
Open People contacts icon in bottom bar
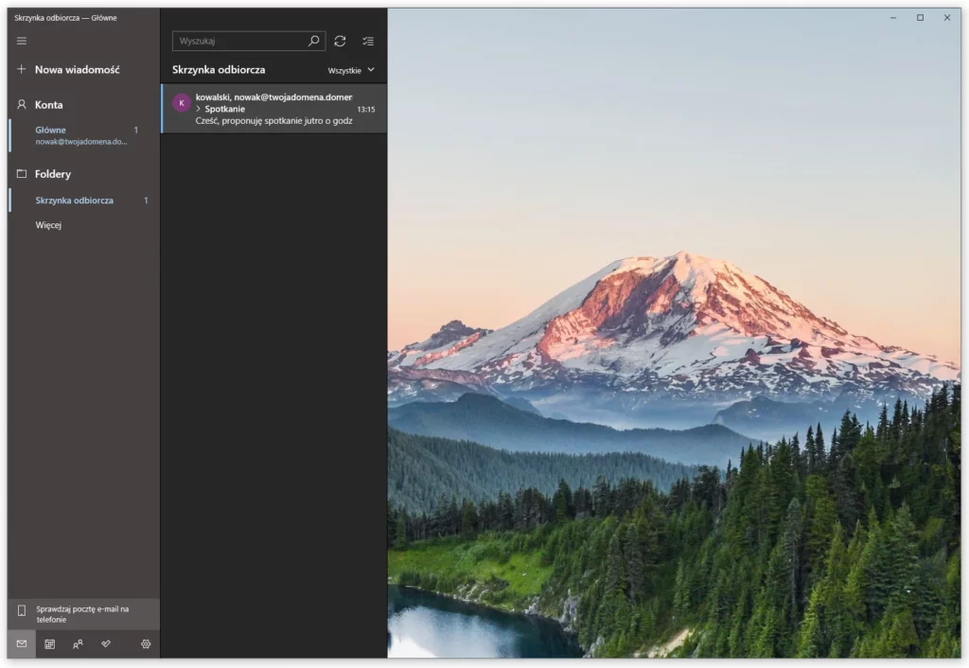(x=78, y=644)
